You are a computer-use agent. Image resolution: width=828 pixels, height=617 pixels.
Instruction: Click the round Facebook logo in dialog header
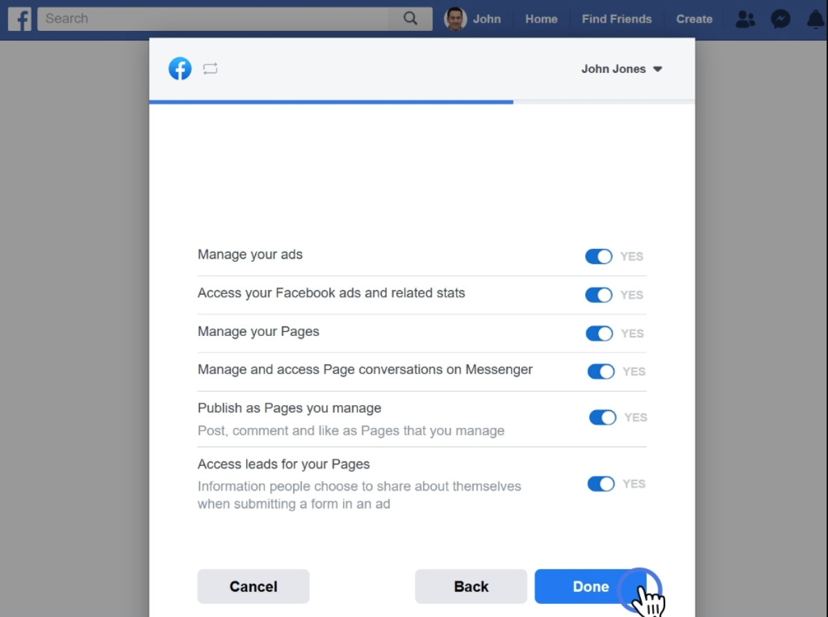pos(180,69)
